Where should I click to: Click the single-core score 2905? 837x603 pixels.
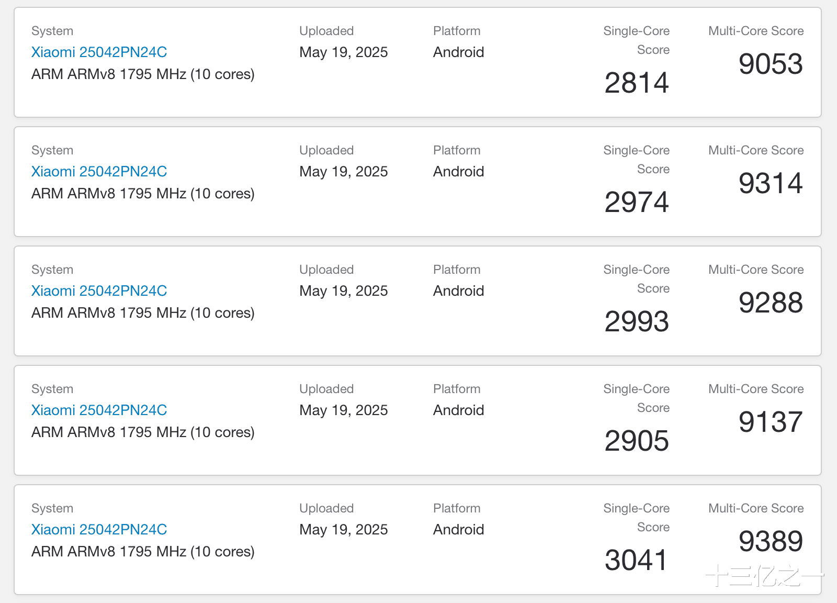click(636, 441)
